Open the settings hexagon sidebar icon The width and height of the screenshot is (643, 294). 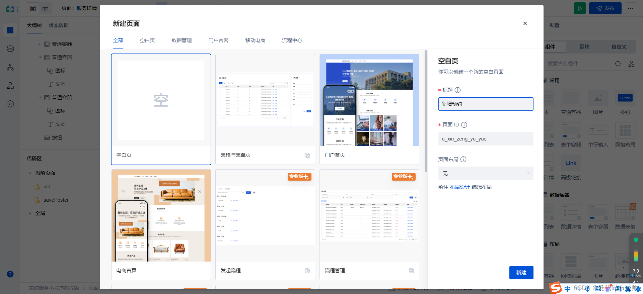10,104
